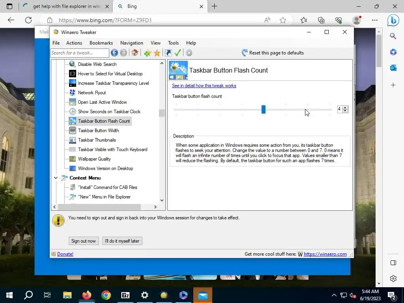Select Increase Taskbar Transparency Level item

click(113, 83)
